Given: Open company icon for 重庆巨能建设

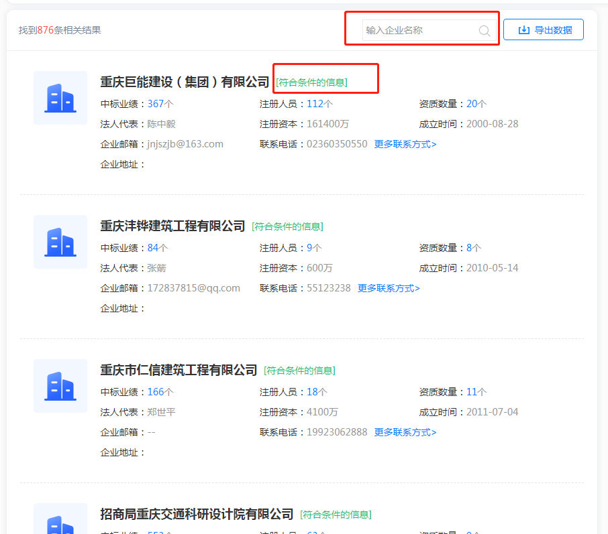Looking at the screenshot, I should (60, 98).
